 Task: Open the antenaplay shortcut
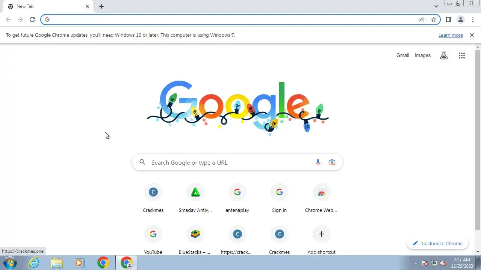pos(237,198)
